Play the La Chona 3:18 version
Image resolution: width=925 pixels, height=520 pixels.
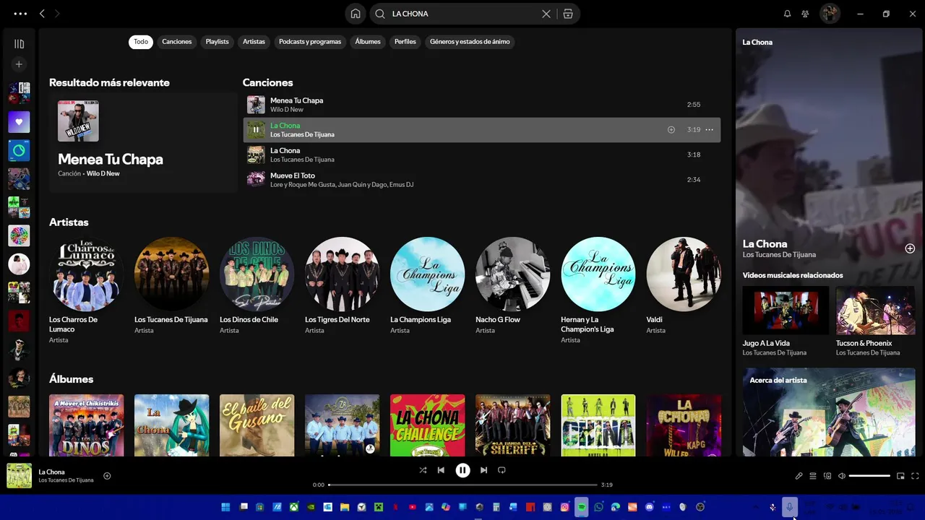(x=481, y=155)
